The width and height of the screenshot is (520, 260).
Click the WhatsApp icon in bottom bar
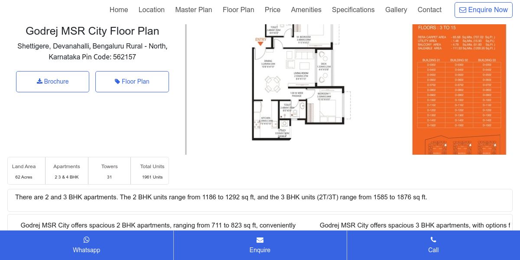click(87, 240)
